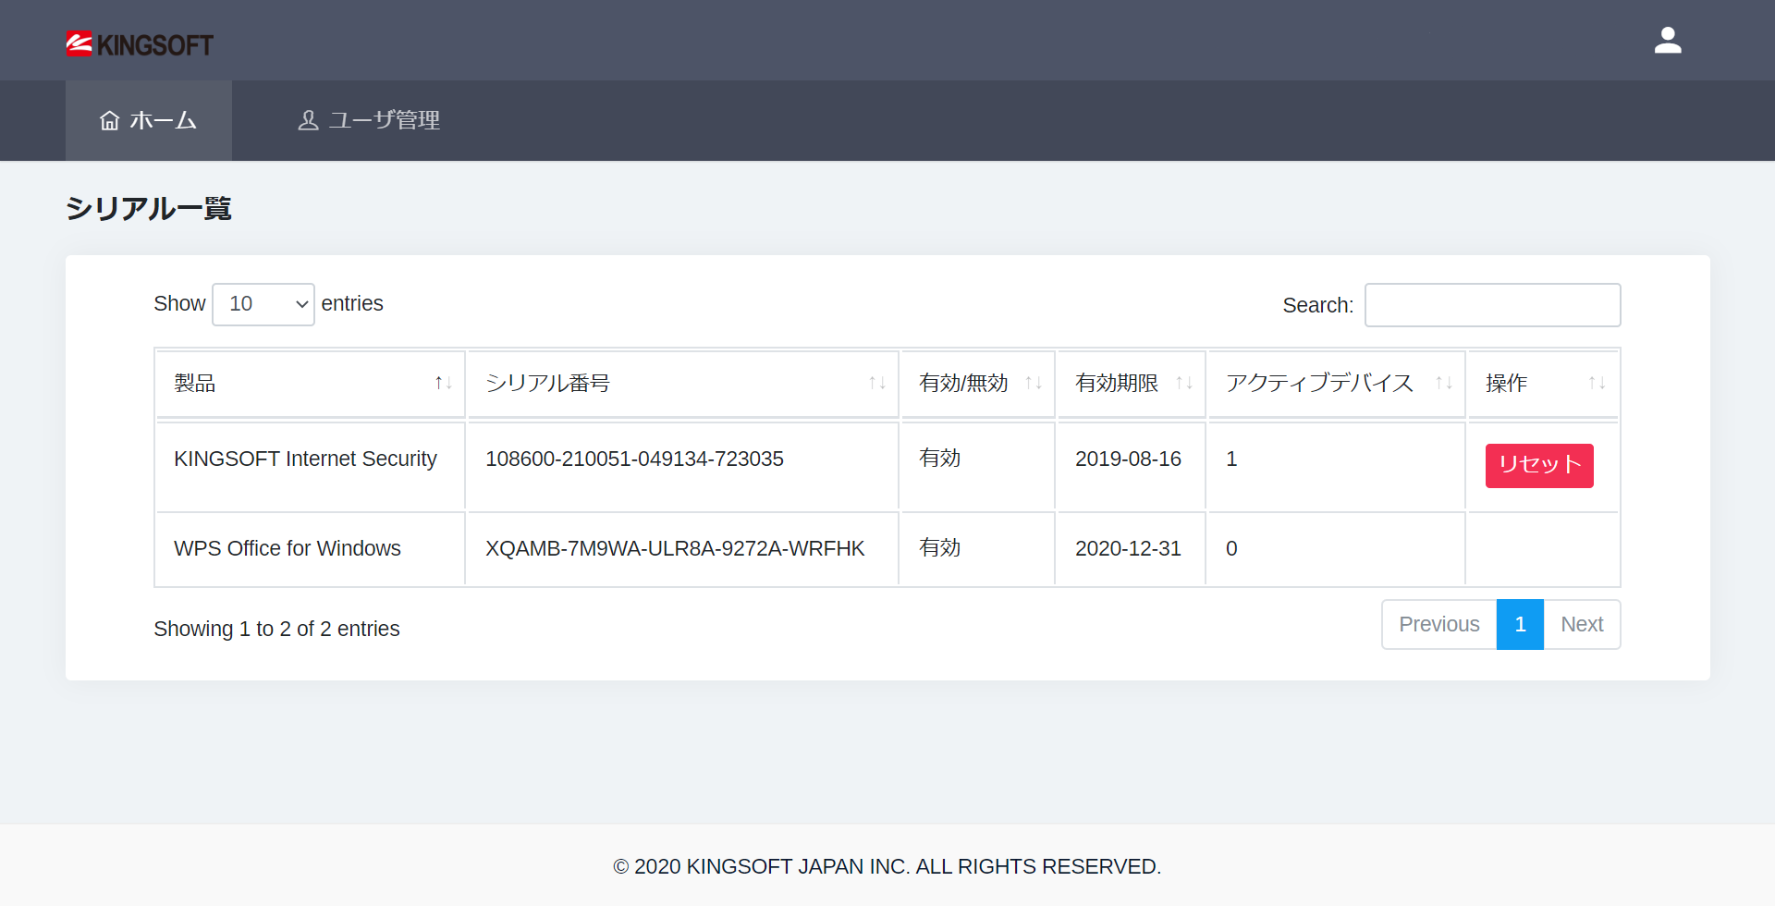1775x906 pixels.
Task: Click expiry date 2020-12-31
Action: [1128, 548]
